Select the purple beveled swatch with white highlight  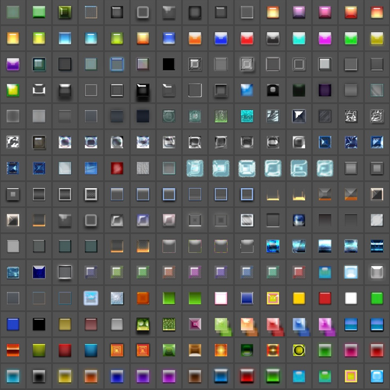(x=299, y=12)
